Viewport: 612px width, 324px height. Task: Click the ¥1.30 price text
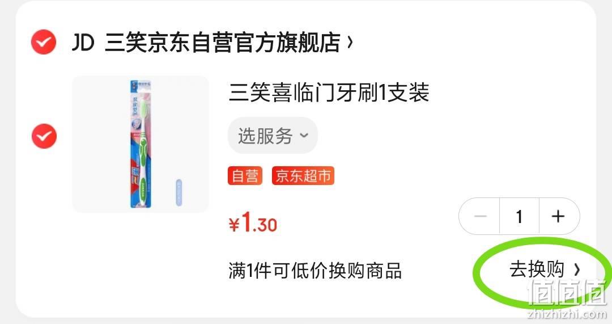click(253, 223)
